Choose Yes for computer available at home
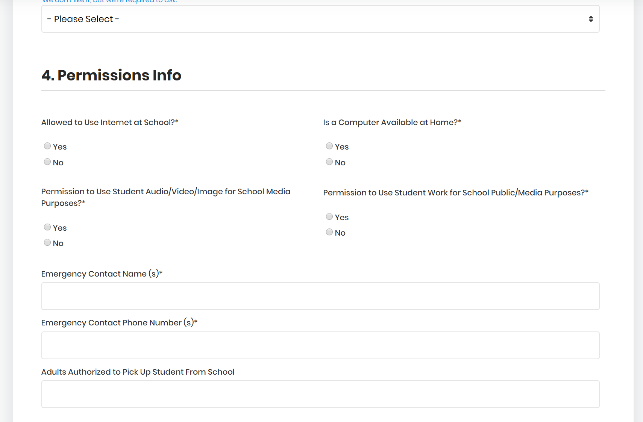This screenshot has width=643, height=422. click(329, 146)
